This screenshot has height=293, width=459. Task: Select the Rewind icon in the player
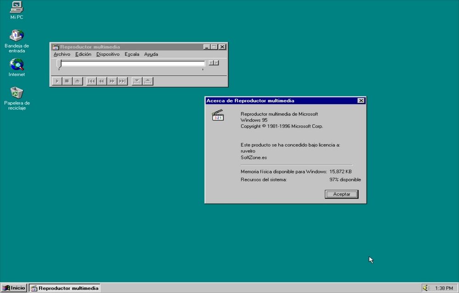(102, 81)
